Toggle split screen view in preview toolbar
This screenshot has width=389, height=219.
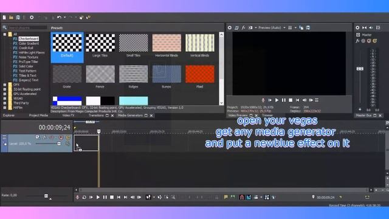click(x=250, y=27)
